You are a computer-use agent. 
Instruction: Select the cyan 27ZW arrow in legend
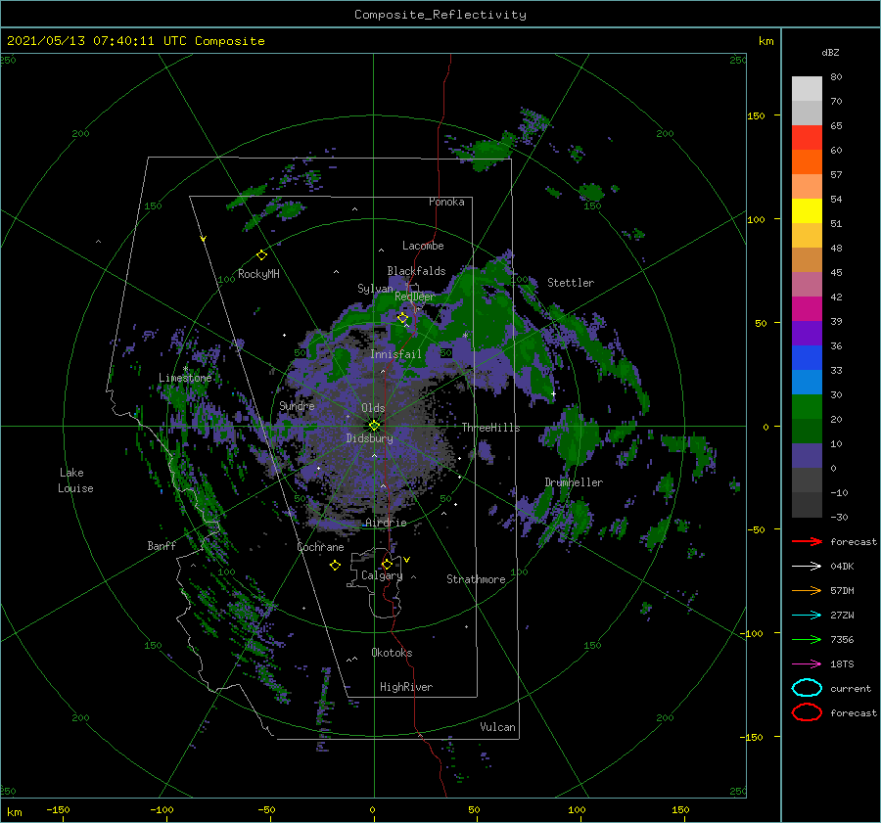pos(807,615)
